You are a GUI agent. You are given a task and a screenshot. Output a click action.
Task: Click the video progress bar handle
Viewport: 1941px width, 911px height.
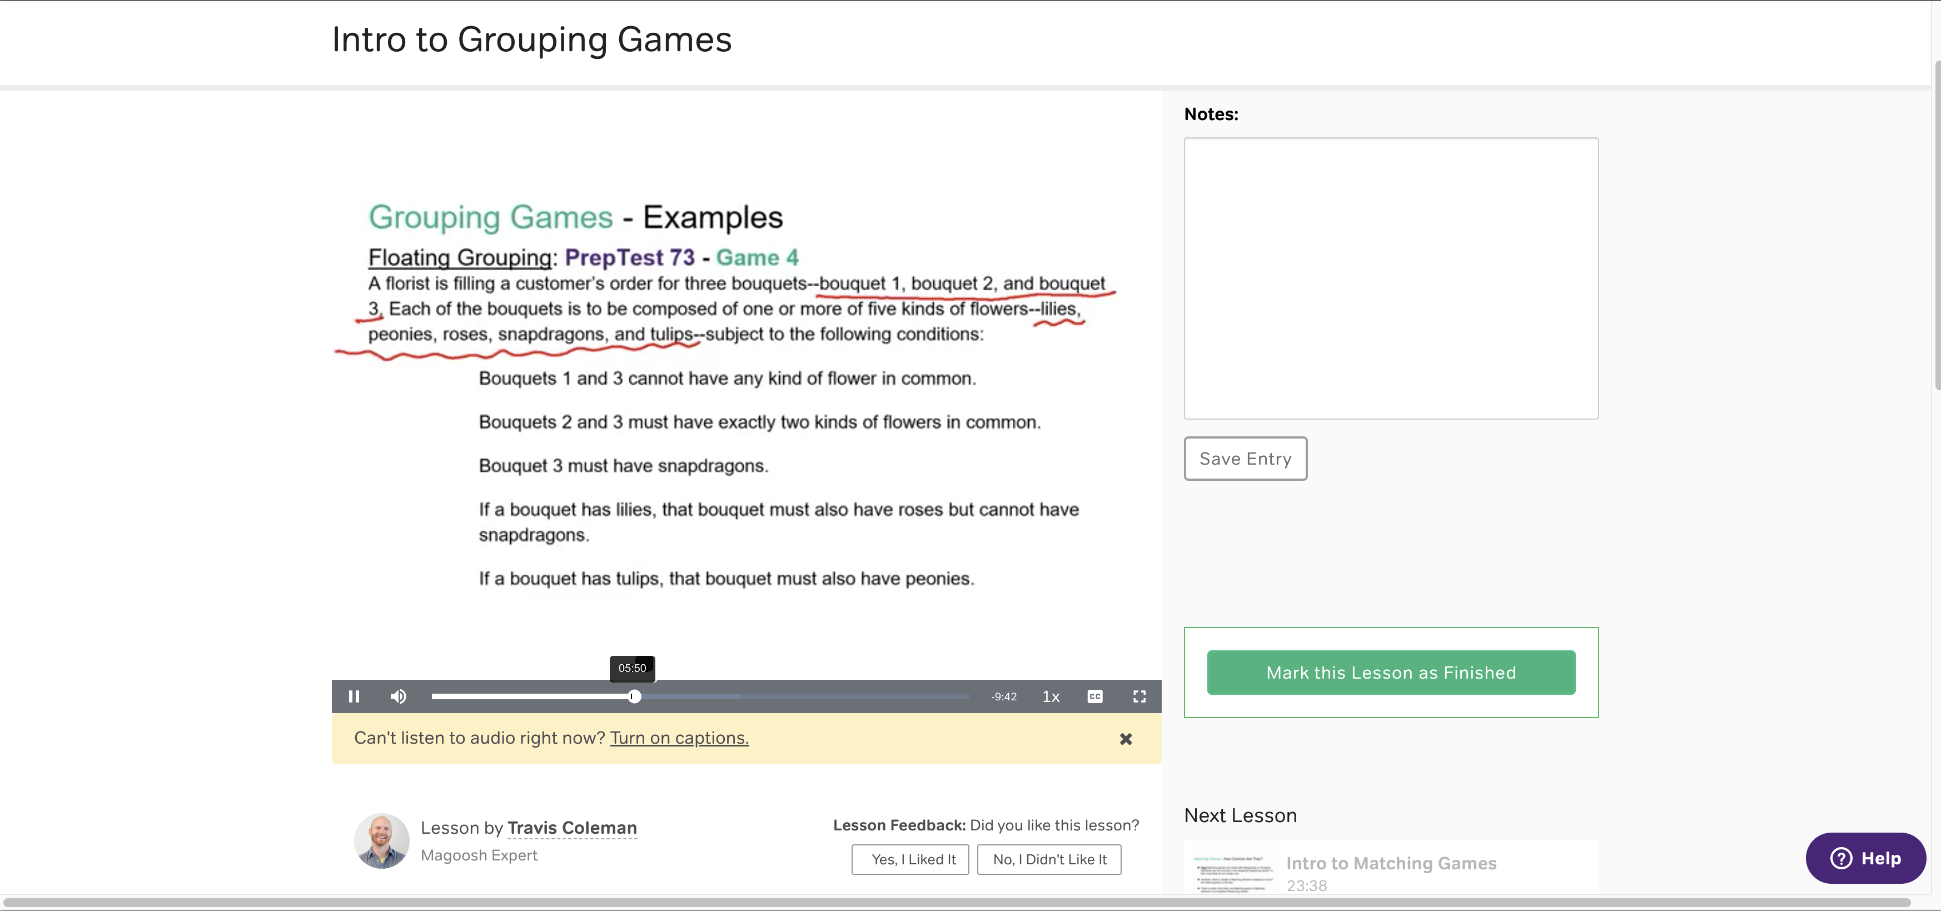634,696
